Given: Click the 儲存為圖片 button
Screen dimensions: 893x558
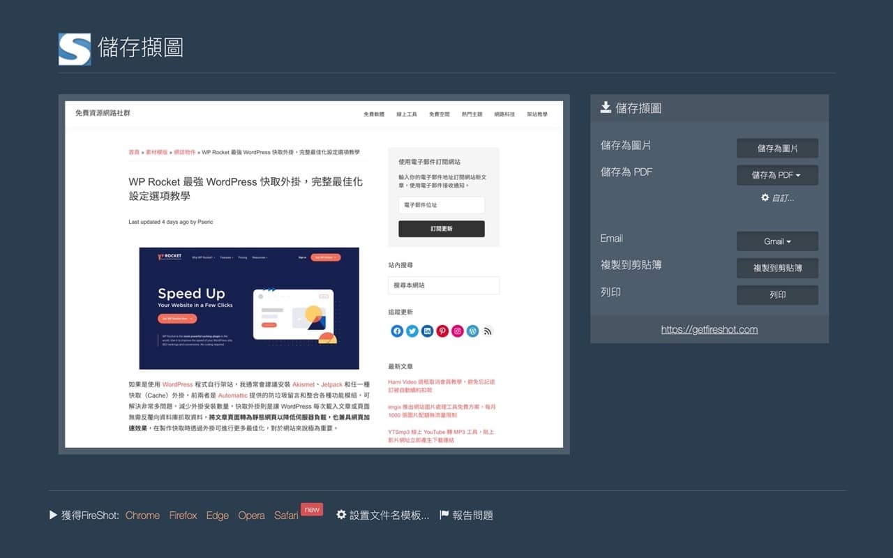Looking at the screenshot, I should [x=777, y=148].
